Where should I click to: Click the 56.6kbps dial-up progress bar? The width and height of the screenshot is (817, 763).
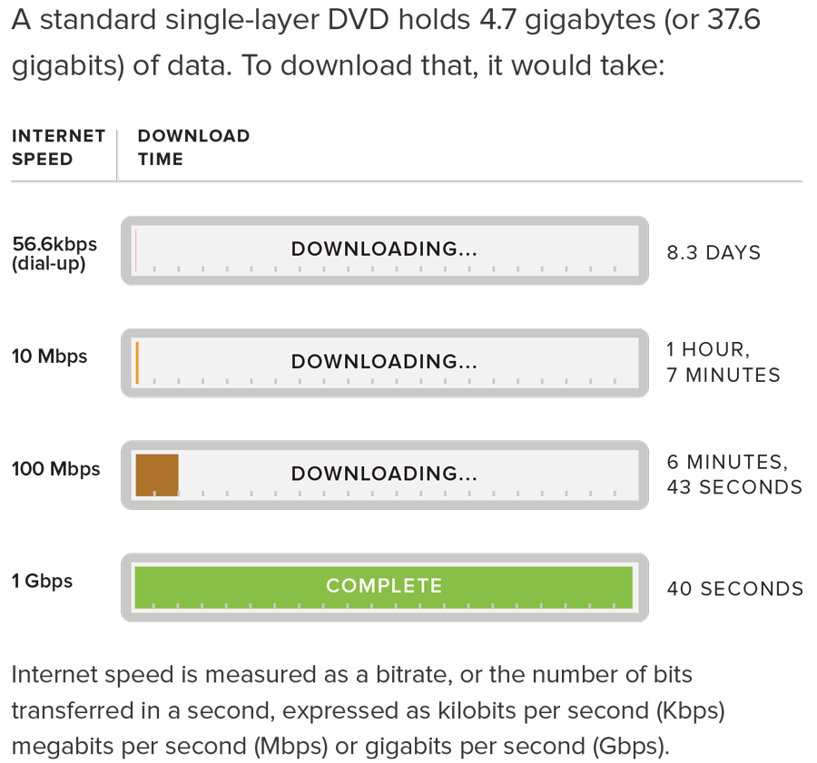(385, 250)
